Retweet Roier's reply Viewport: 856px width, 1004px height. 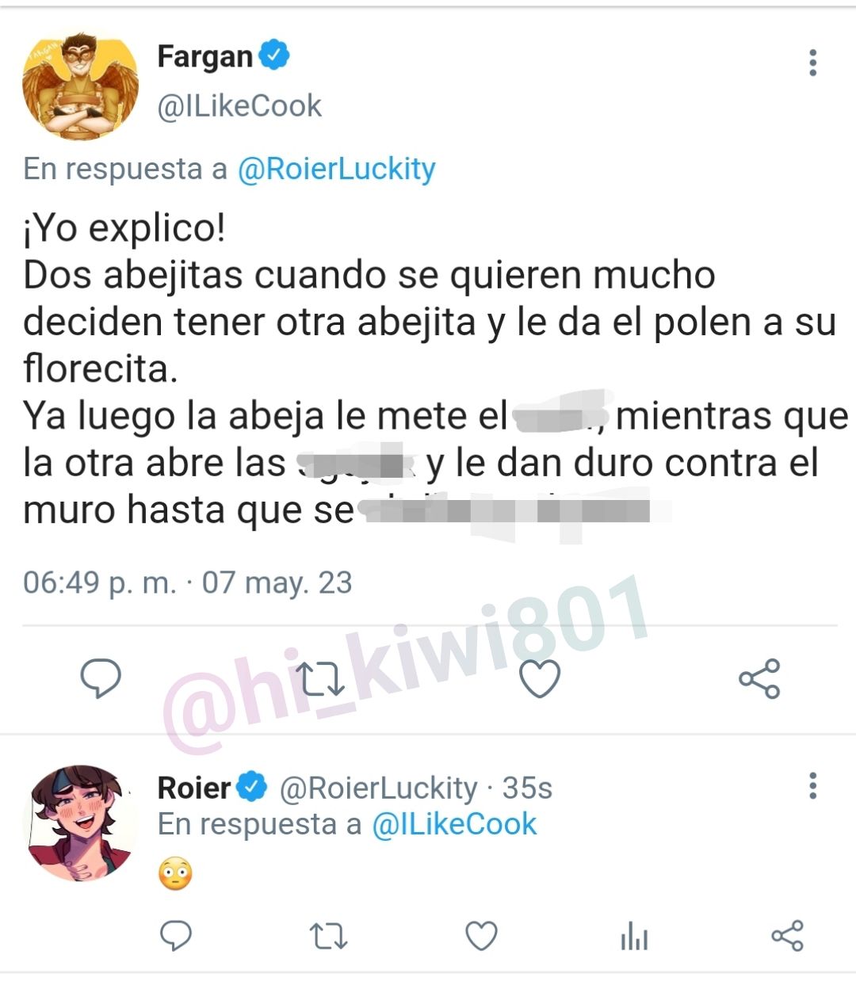(x=328, y=937)
